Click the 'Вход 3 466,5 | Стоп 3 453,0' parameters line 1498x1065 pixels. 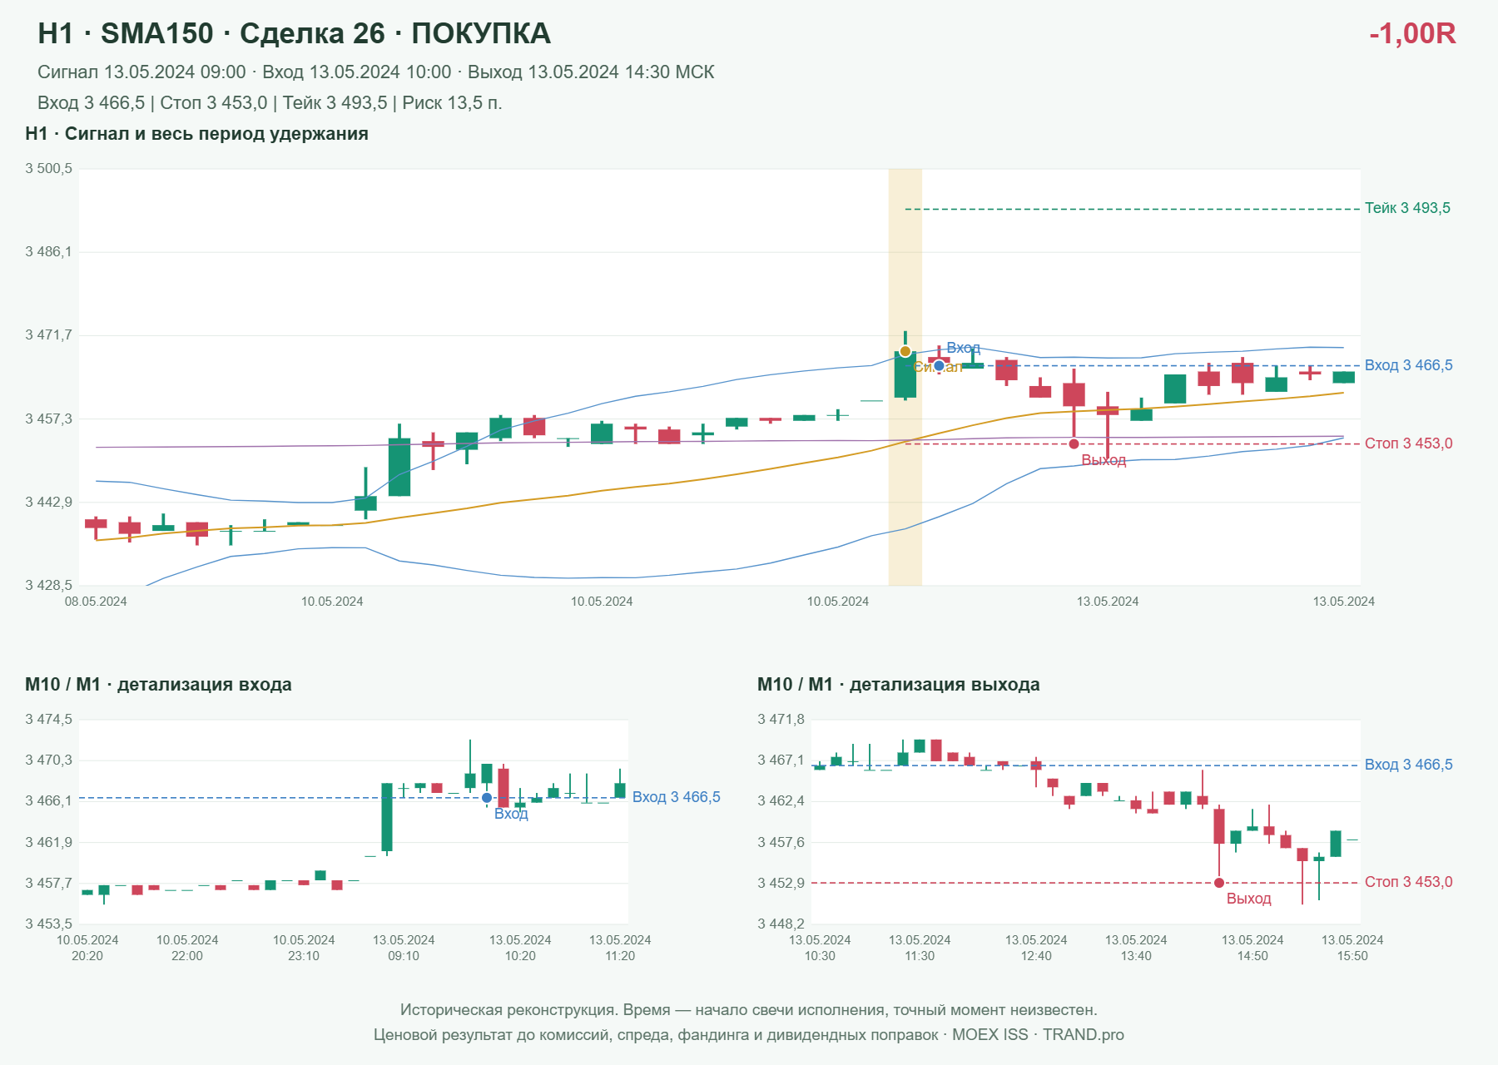pos(270,103)
